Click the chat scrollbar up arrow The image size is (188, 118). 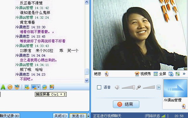tap(87, 2)
